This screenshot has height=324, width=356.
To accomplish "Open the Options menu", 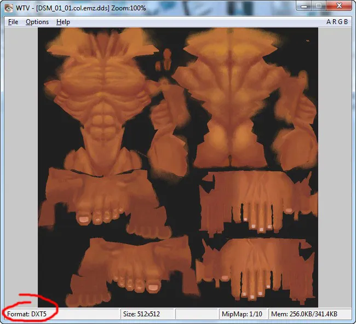I will coord(37,22).
